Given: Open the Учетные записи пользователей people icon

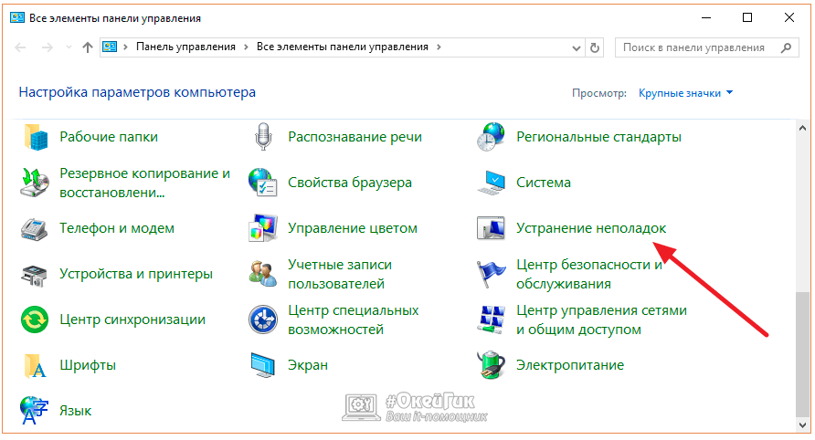Looking at the screenshot, I should pos(262,274).
